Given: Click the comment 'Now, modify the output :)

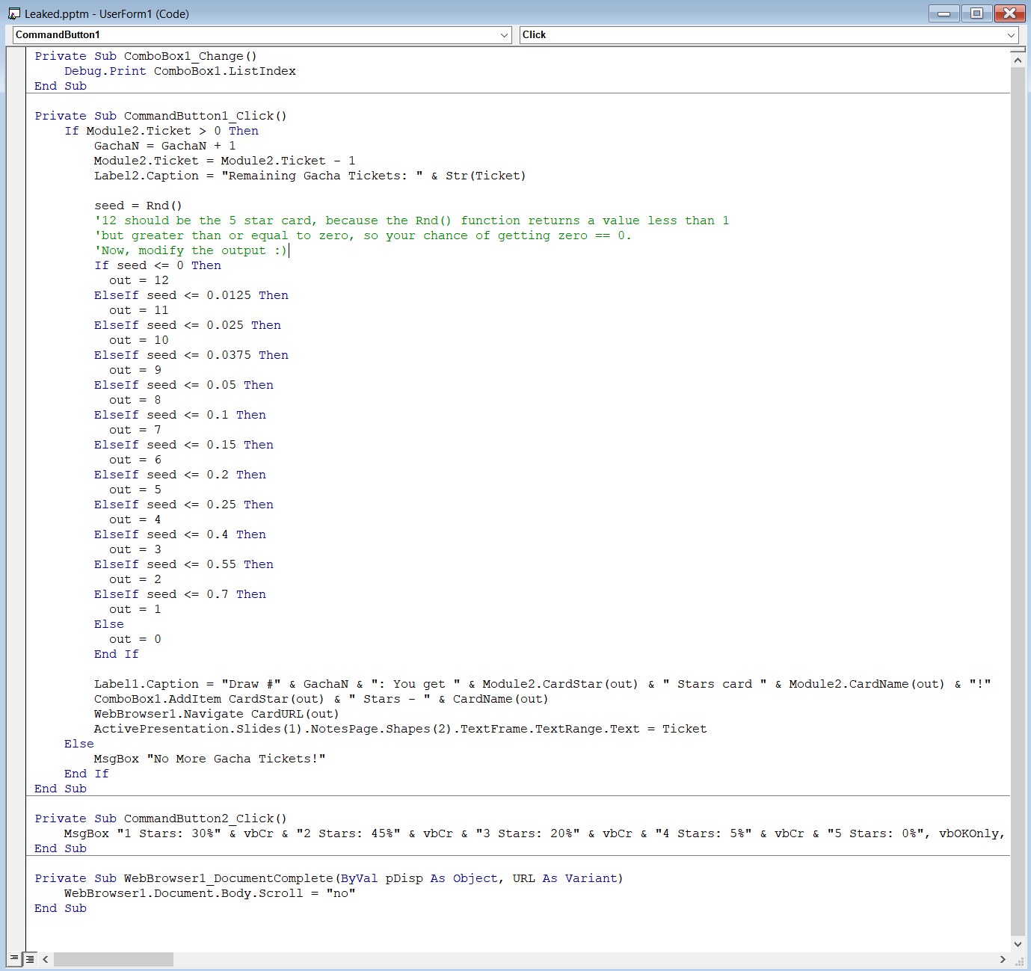Looking at the screenshot, I should [x=191, y=250].
